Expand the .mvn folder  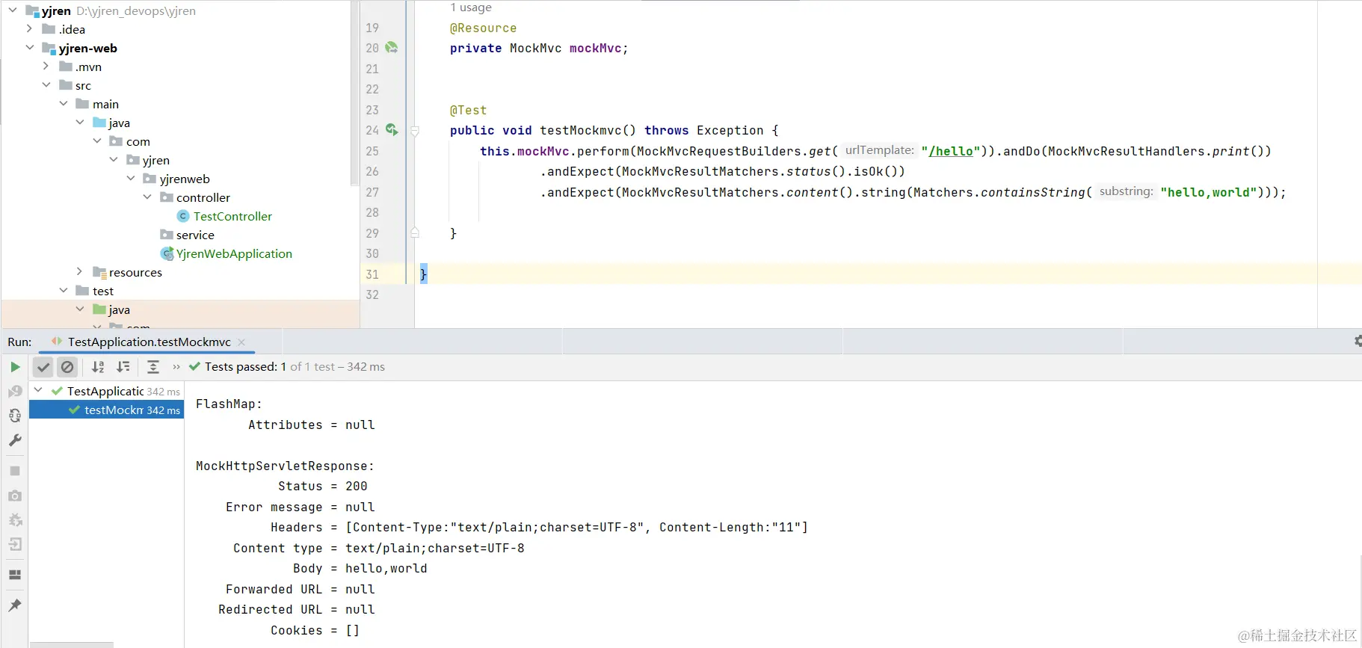click(46, 67)
